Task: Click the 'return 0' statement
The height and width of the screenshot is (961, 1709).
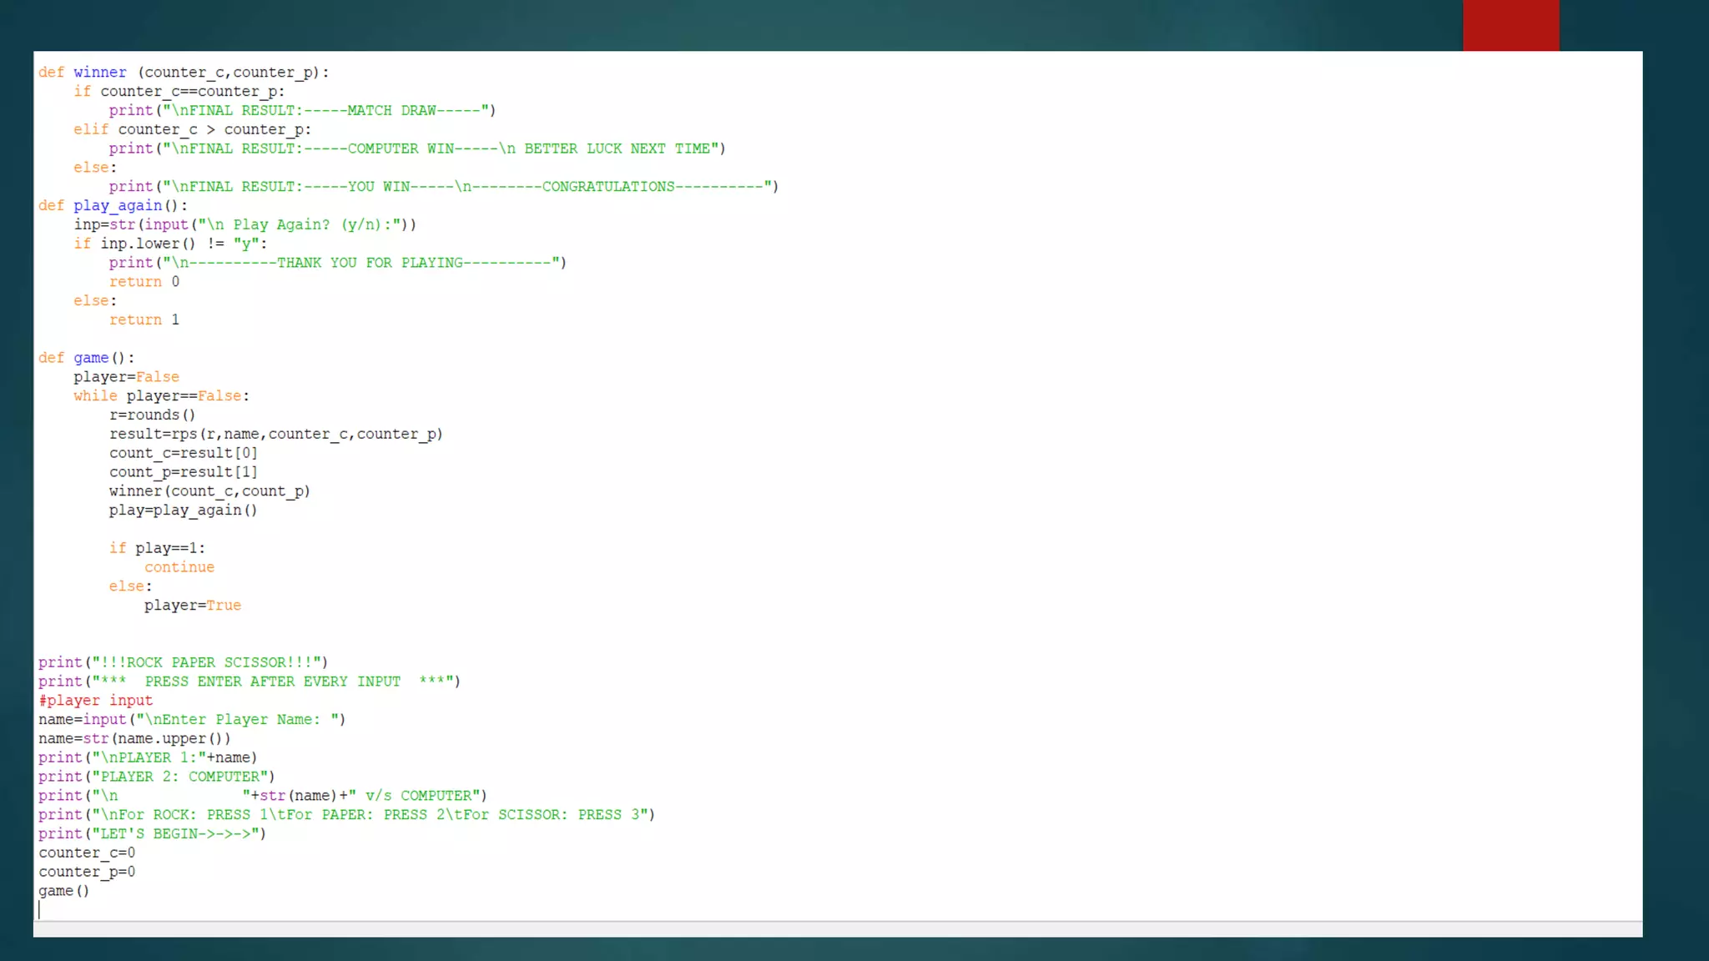Action: 144,282
